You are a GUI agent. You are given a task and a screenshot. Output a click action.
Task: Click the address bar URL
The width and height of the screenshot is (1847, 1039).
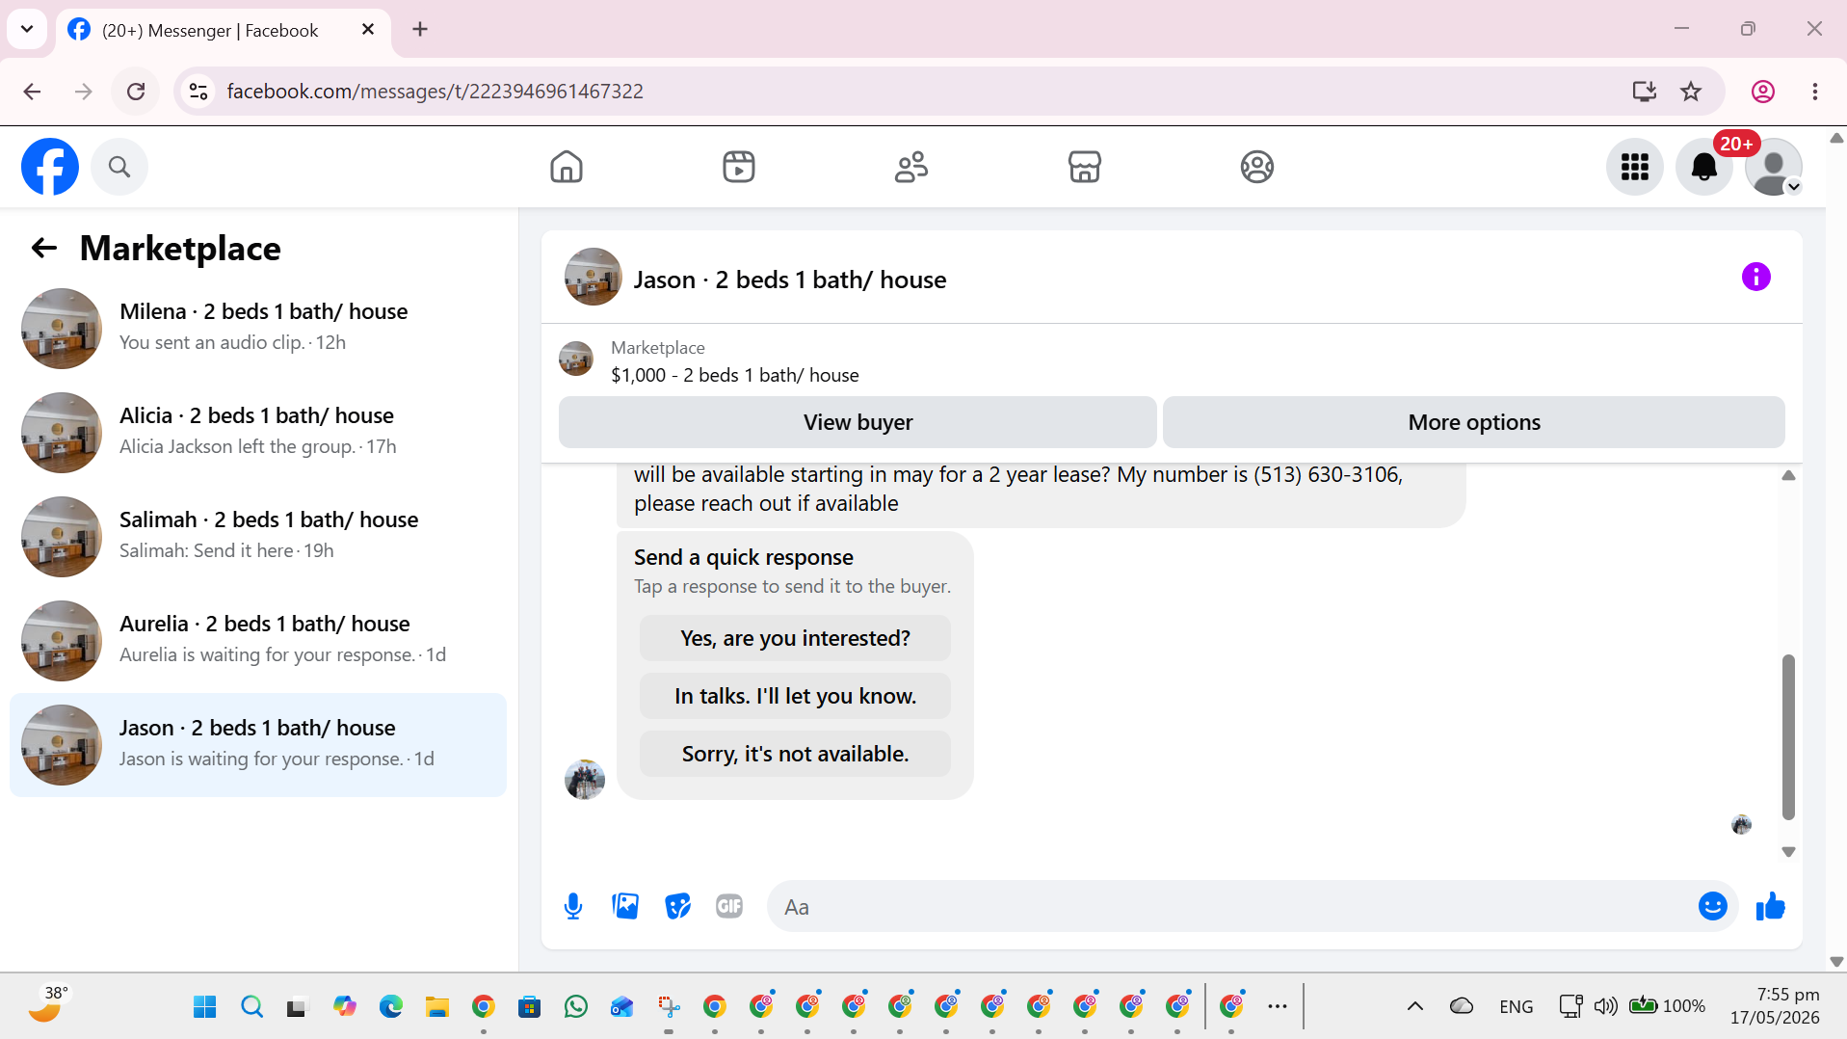point(435,92)
